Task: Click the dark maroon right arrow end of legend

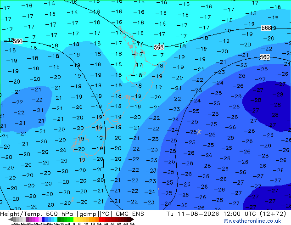Action: point(133,219)
